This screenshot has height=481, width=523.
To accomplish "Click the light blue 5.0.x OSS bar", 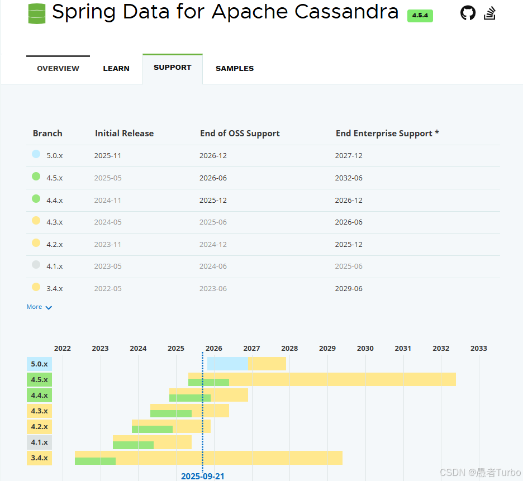I will [x=227, y=364].
